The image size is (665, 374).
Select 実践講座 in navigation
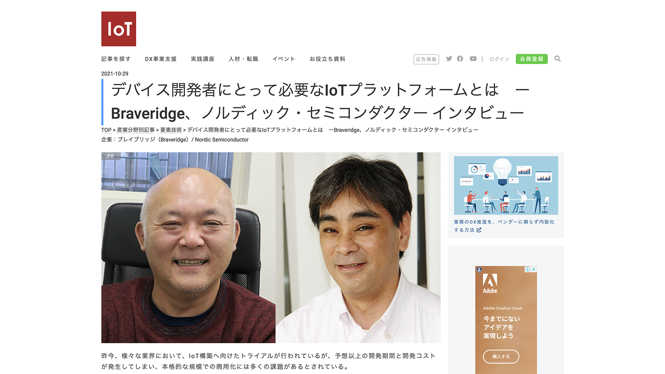(202, 59)
